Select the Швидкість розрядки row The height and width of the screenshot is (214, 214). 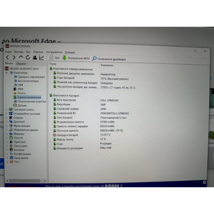tap(82, 148)
